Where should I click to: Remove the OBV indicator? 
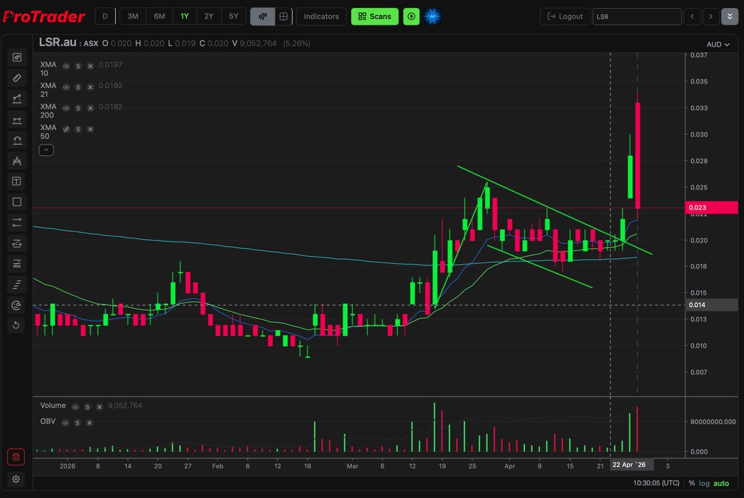[90, 422]
